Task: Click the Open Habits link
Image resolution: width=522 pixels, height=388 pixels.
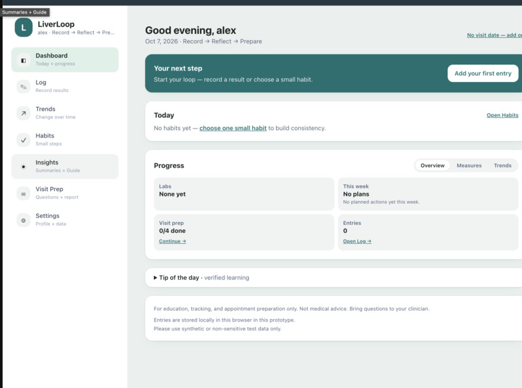Action: [502, 115]
